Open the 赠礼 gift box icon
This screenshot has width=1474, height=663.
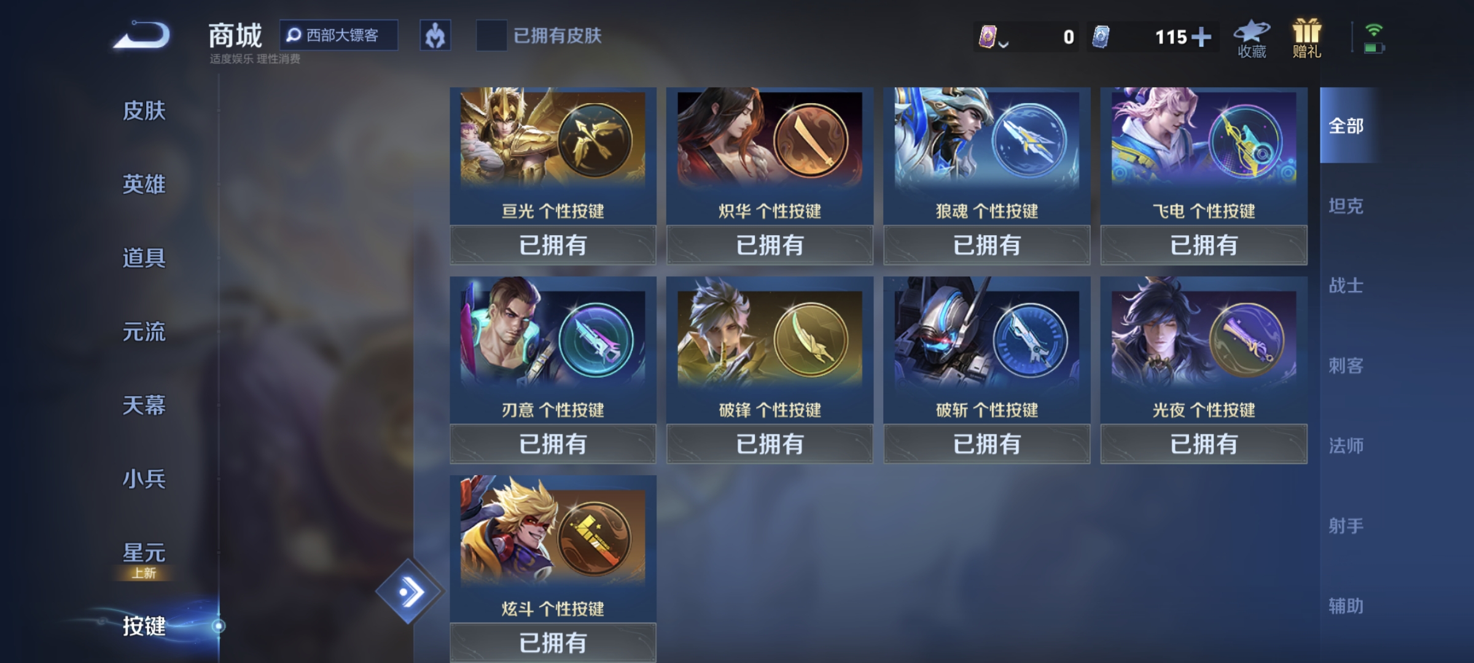pyautogui.click(x=1307, y=39)
